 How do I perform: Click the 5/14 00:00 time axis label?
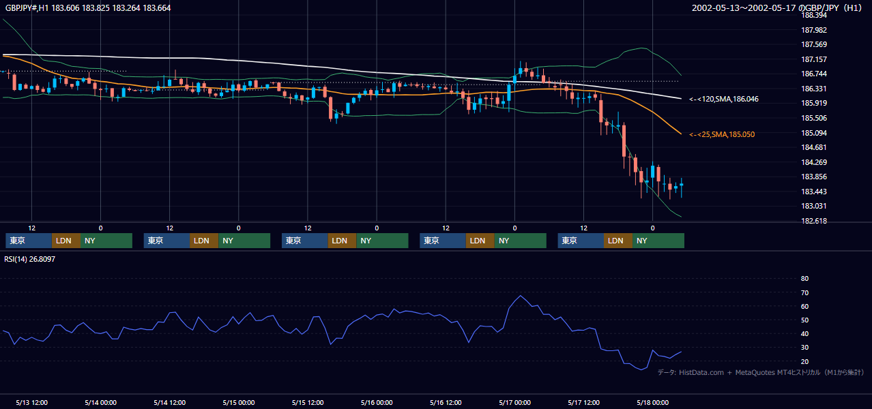pyautogui.click(x=100, y=402)
